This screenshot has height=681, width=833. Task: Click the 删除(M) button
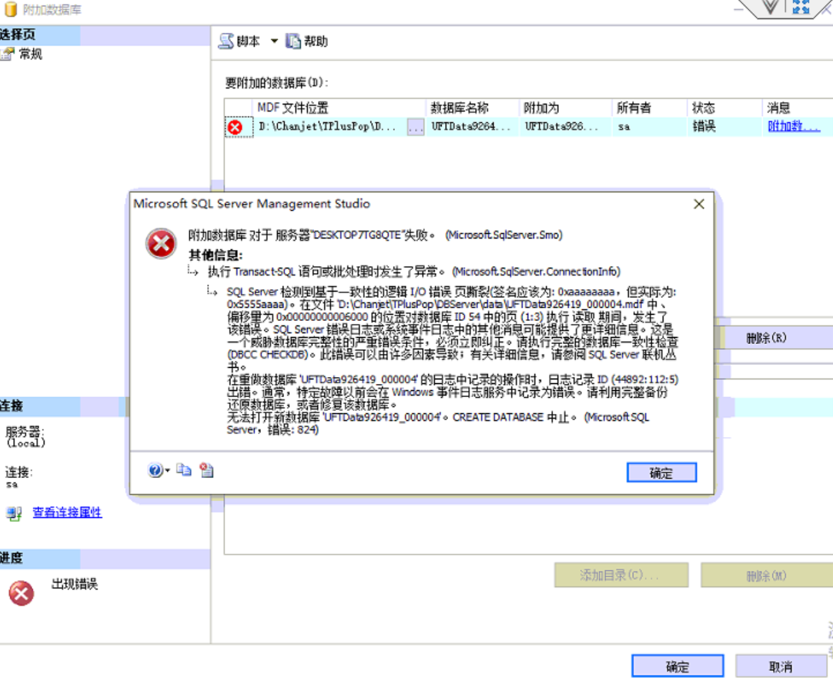(x=767, y=575)
